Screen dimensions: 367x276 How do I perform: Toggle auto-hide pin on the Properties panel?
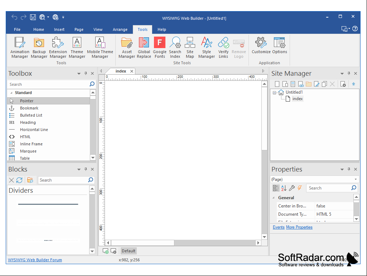click(349, 169)
